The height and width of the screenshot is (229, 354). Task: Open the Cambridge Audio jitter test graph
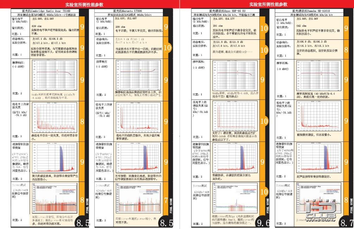(x=55, y=198)
